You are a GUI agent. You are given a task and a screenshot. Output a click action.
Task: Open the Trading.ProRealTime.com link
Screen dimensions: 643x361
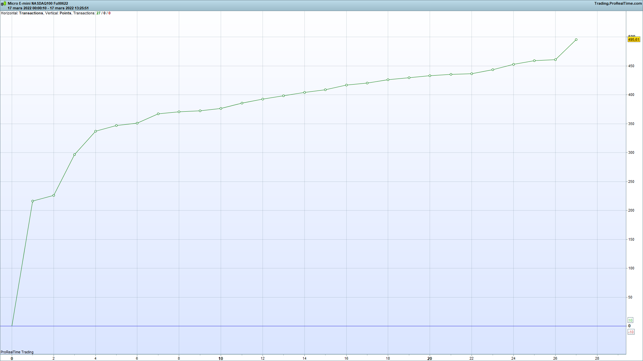618,3
